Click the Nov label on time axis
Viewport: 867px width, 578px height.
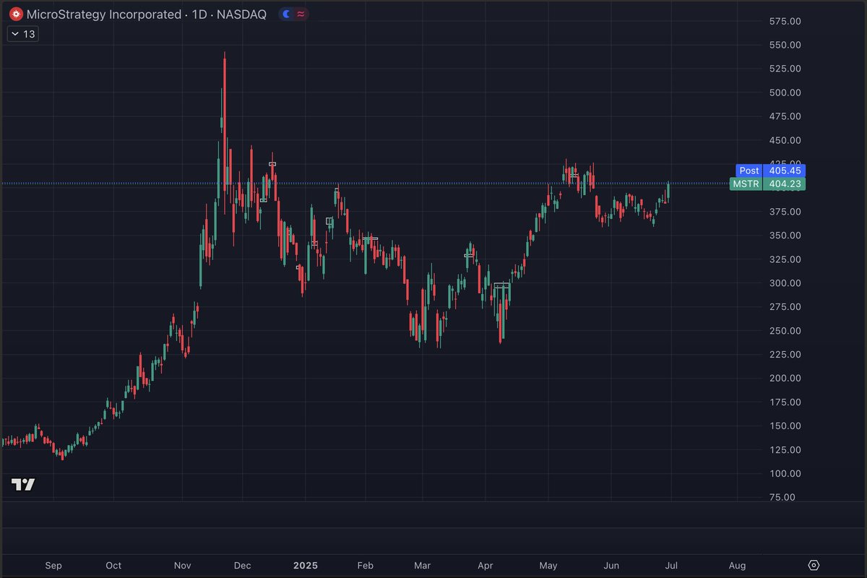183,565
